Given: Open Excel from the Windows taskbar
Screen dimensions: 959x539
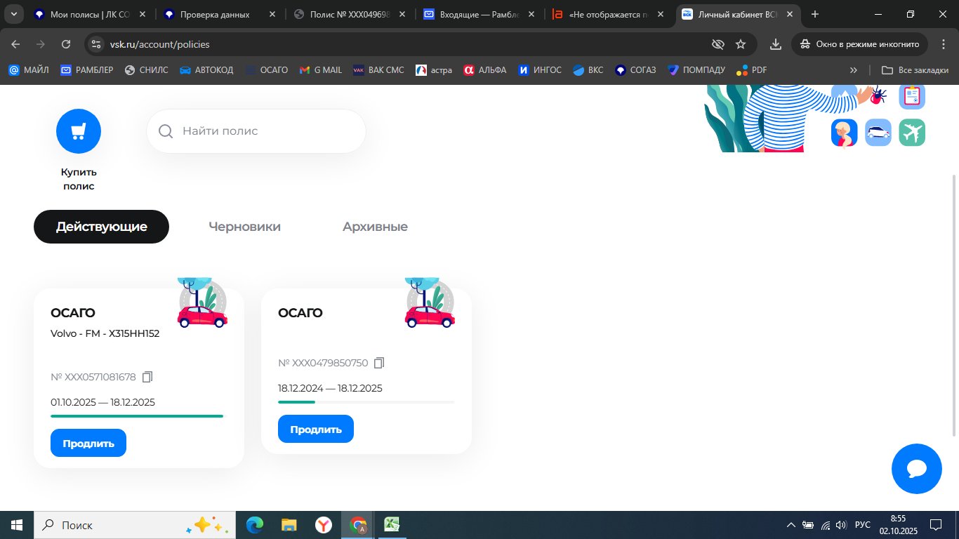Looking at the screenshot, I should click(392, 525).
